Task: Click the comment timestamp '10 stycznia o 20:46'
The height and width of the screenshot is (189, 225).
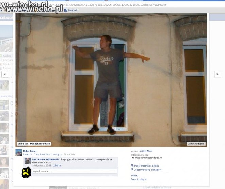Action: [42, 165]
